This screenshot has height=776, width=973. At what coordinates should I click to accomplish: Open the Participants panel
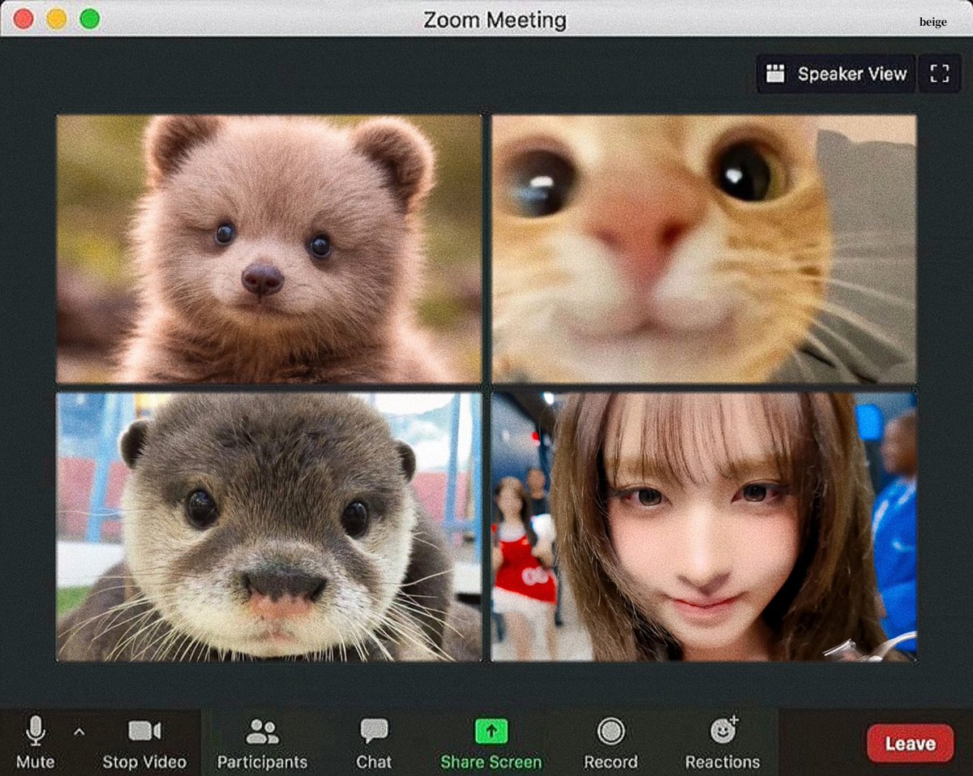pos(262,742)
